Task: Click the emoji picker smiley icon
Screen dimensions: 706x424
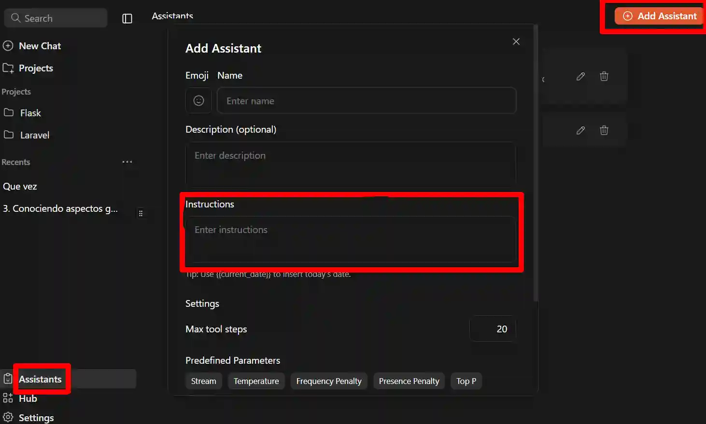Action: tap(198, 100)
